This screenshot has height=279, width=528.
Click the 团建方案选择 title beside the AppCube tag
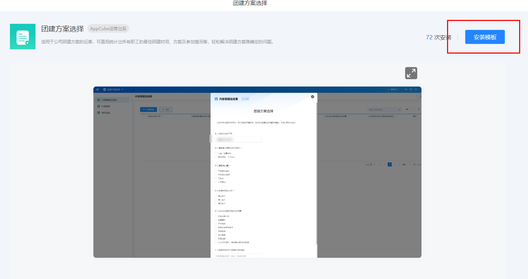click(x=62, y=29)
